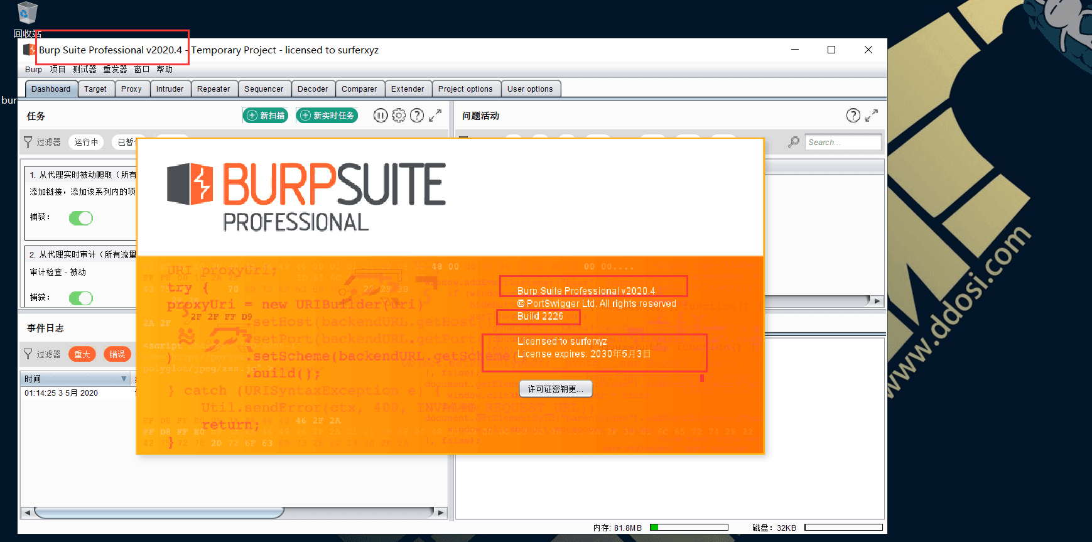The width and height of the screenshot is (1092, 542).
Task: Click the PortSwigger copyright line in the dialog
Action: [x=597, y=304]
